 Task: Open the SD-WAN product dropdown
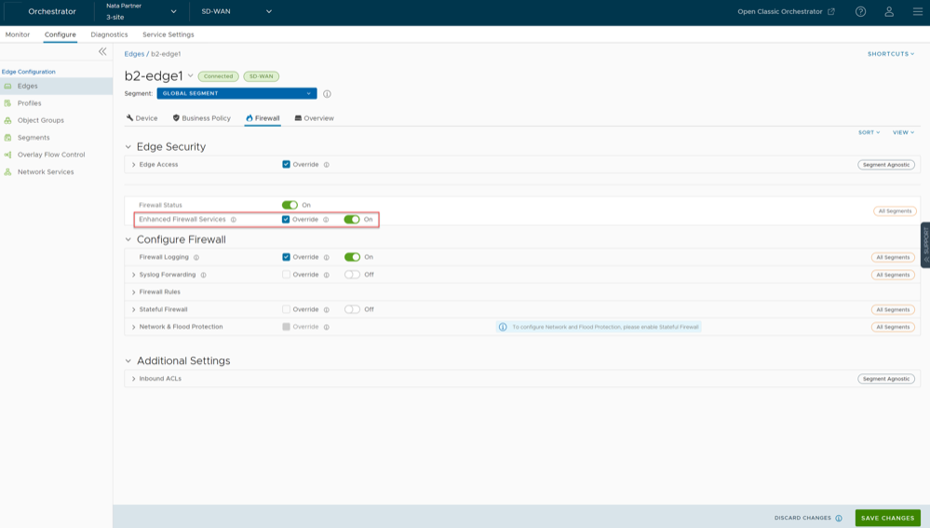236,12
